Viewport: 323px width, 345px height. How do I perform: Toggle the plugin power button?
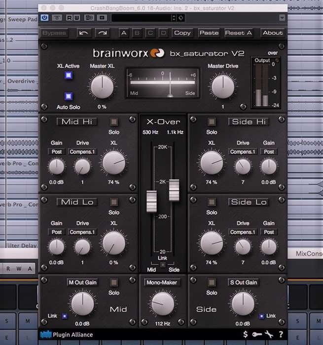click(44, 18)
